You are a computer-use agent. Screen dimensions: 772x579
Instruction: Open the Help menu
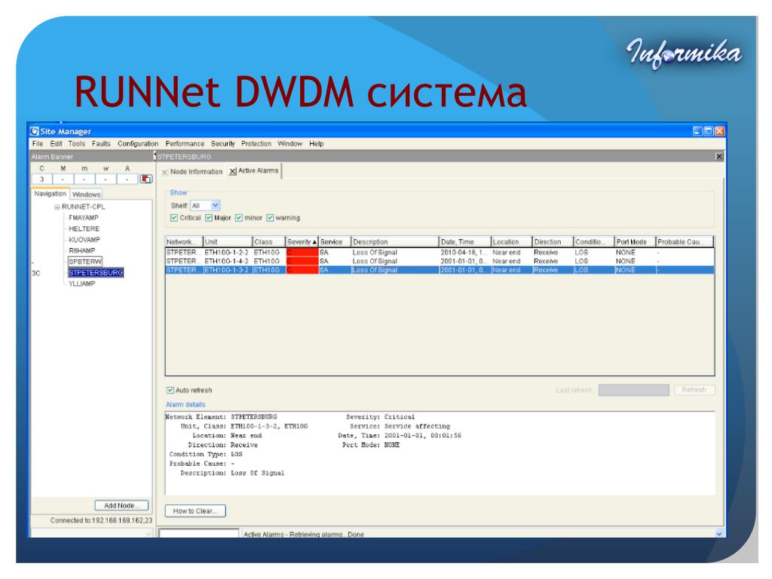pos(316,144)
